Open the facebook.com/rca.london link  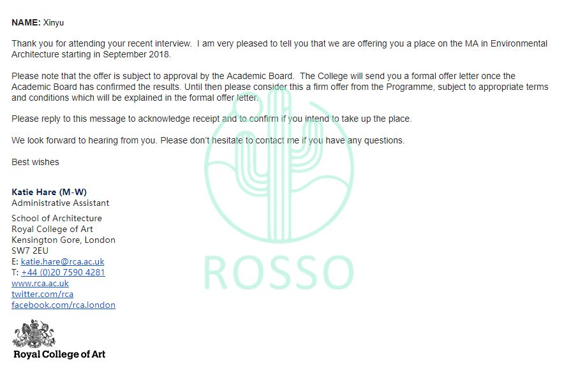coord(63,305)
